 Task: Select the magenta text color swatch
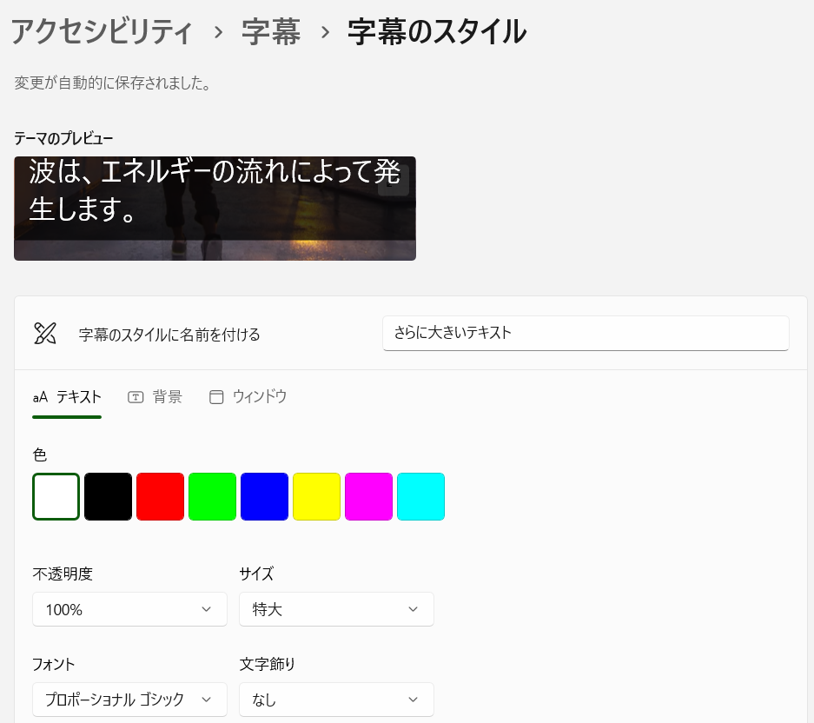(x=368, y=496)
